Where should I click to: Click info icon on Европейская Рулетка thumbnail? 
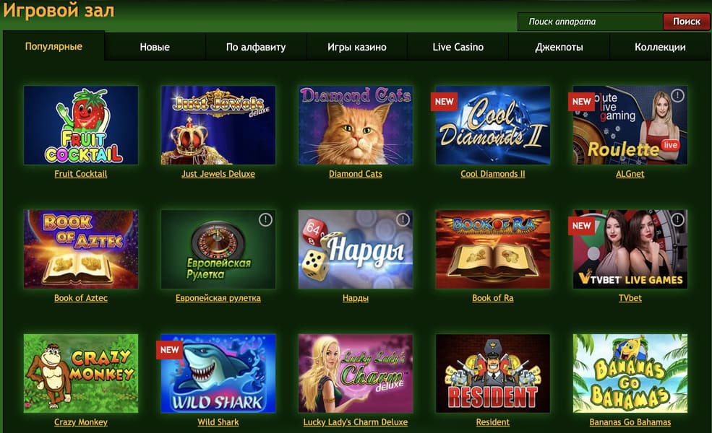265,220
